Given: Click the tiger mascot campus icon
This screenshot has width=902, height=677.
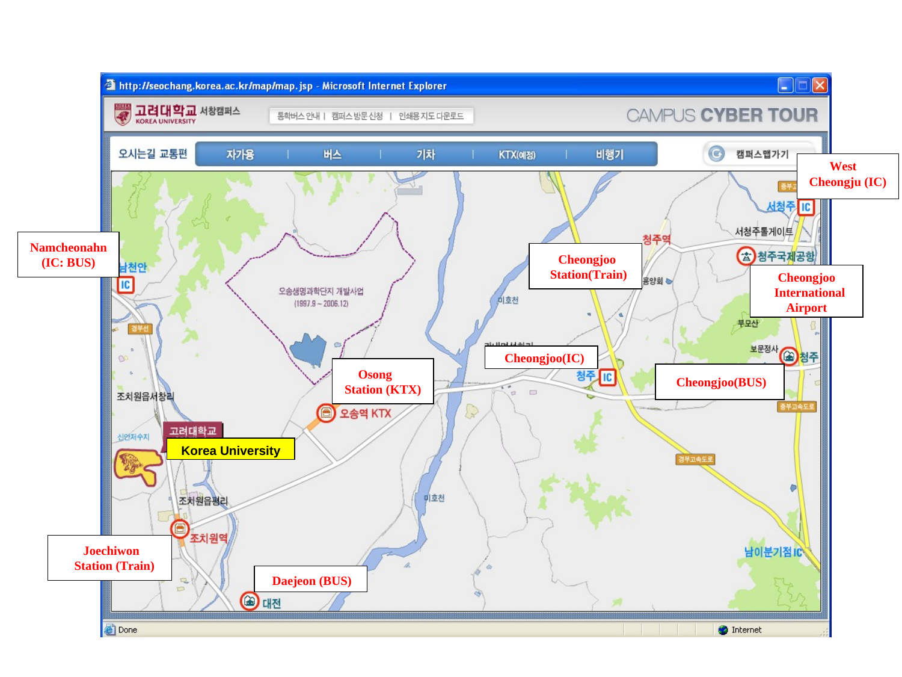Looking at the screenshot, I should click(137, 466).
